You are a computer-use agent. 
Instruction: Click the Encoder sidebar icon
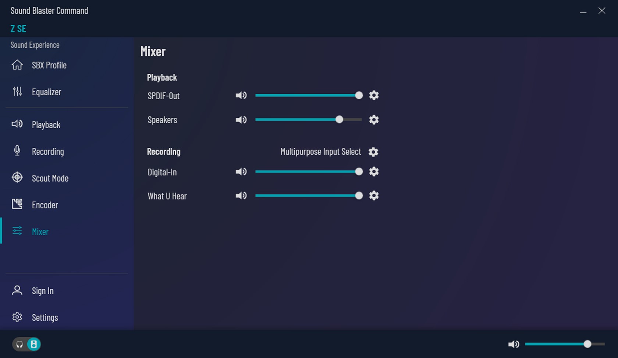tap(17, 204)
